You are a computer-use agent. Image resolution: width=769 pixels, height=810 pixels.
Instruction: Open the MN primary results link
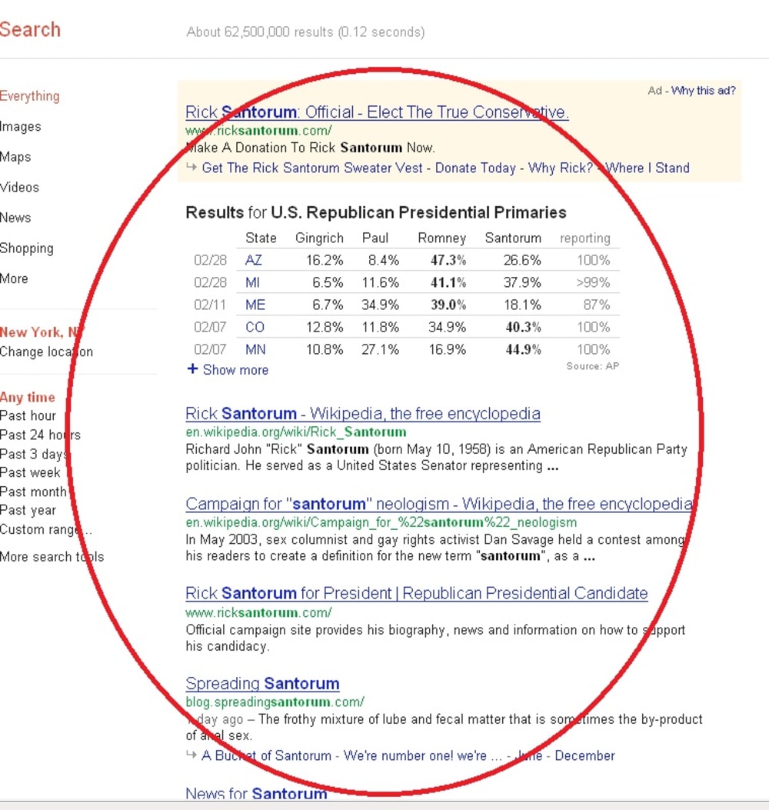click(x=255, y=350)
